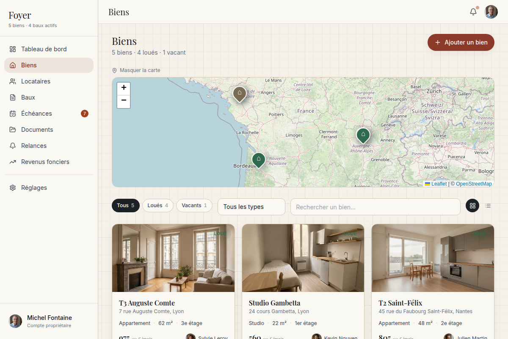Open Revenus fonciers page

49,162
